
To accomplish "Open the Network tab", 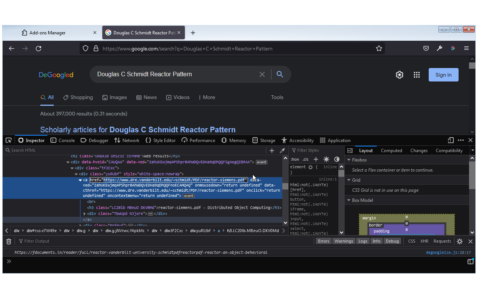I will tap(127, 141).
